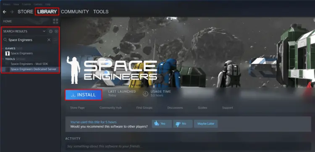Go back with the left arrow
This screenshot has width=315, height=152.
click(5, 12)
